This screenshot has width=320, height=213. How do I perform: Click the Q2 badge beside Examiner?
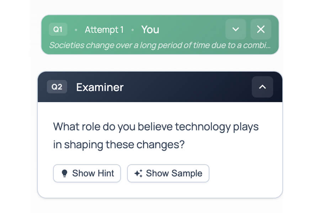tap(57, 87)
